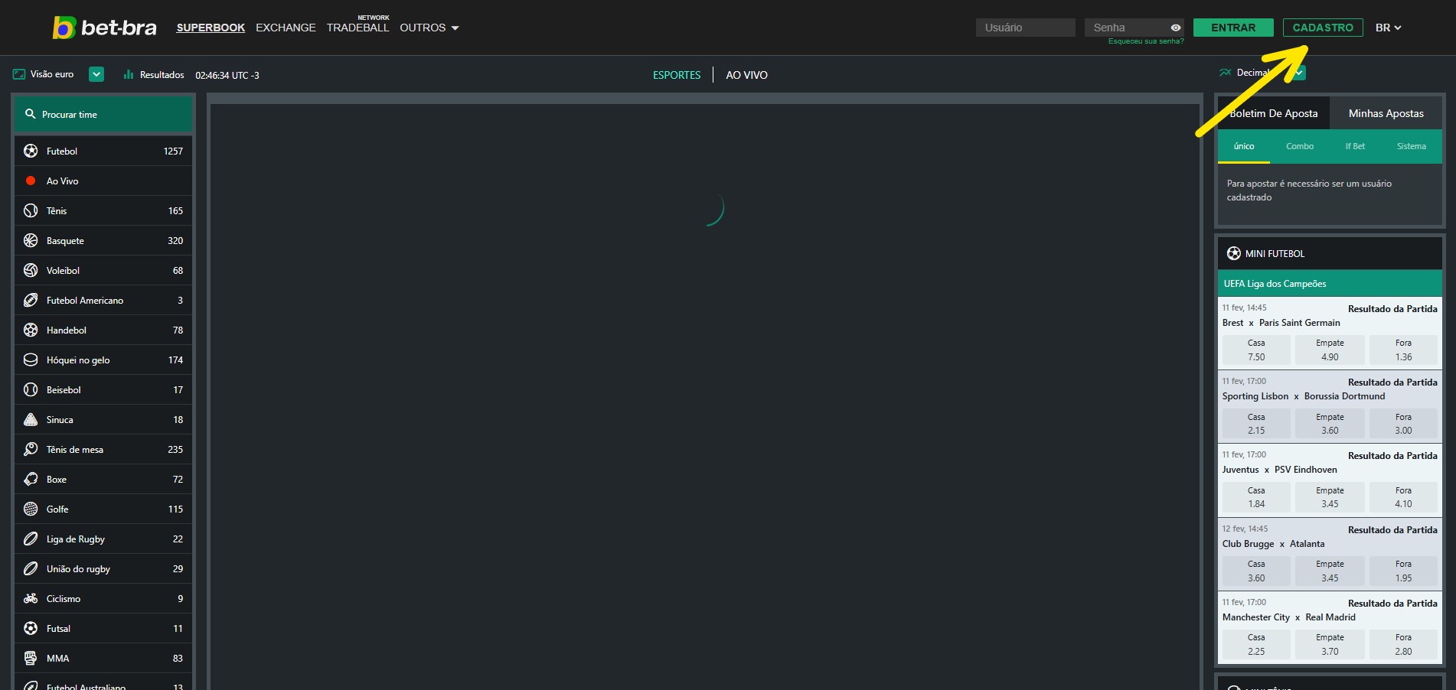Click the red Ao Vivo live dot
The height and width of the screenshot is (690, 1456).
(31, 181)
